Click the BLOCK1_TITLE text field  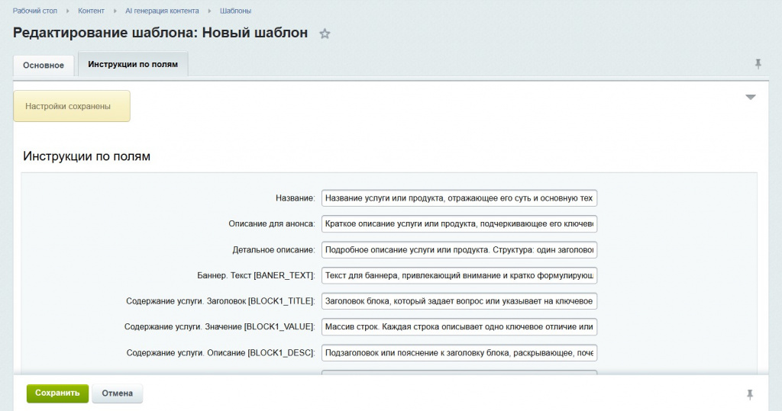click(x=459, y=301)
